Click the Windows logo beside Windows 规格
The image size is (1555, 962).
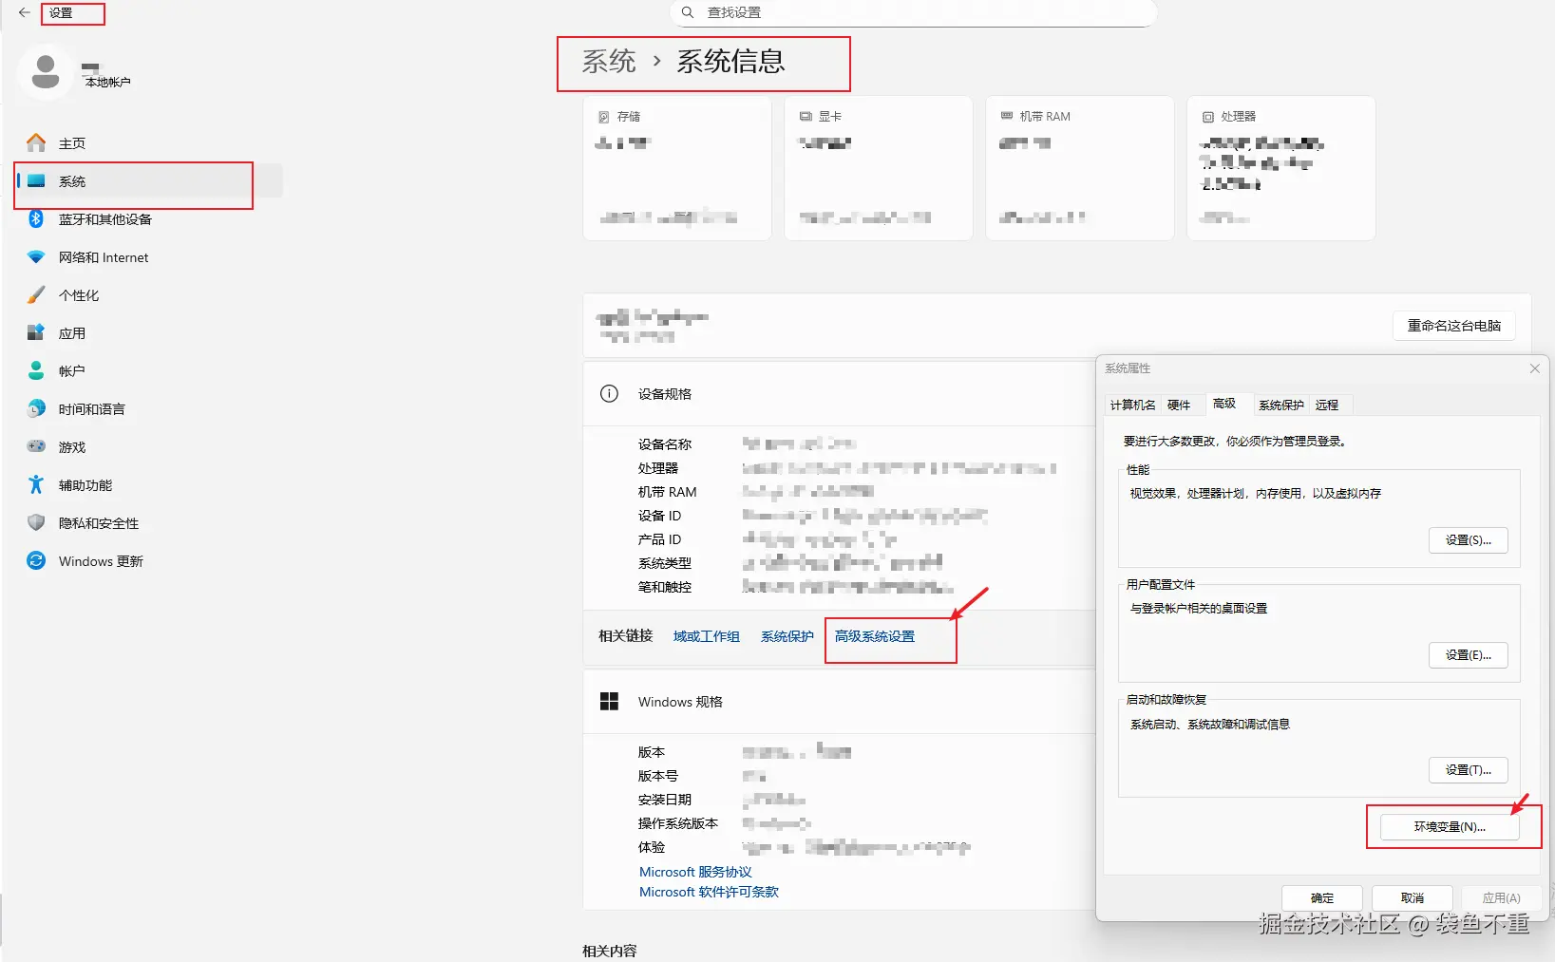point(610,701)
